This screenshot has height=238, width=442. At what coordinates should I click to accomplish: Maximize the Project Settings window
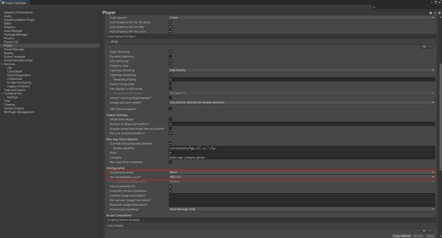(436, 2)
